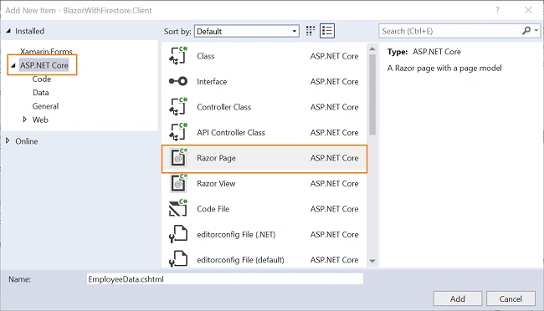Collapse the ASP.NET Core tree node
The height and width of the screenshot is (311, 544).
[13, 65]
